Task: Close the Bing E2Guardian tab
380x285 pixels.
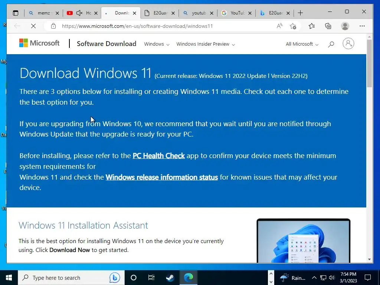Action: pyautogui.click(x=288, y=13)
